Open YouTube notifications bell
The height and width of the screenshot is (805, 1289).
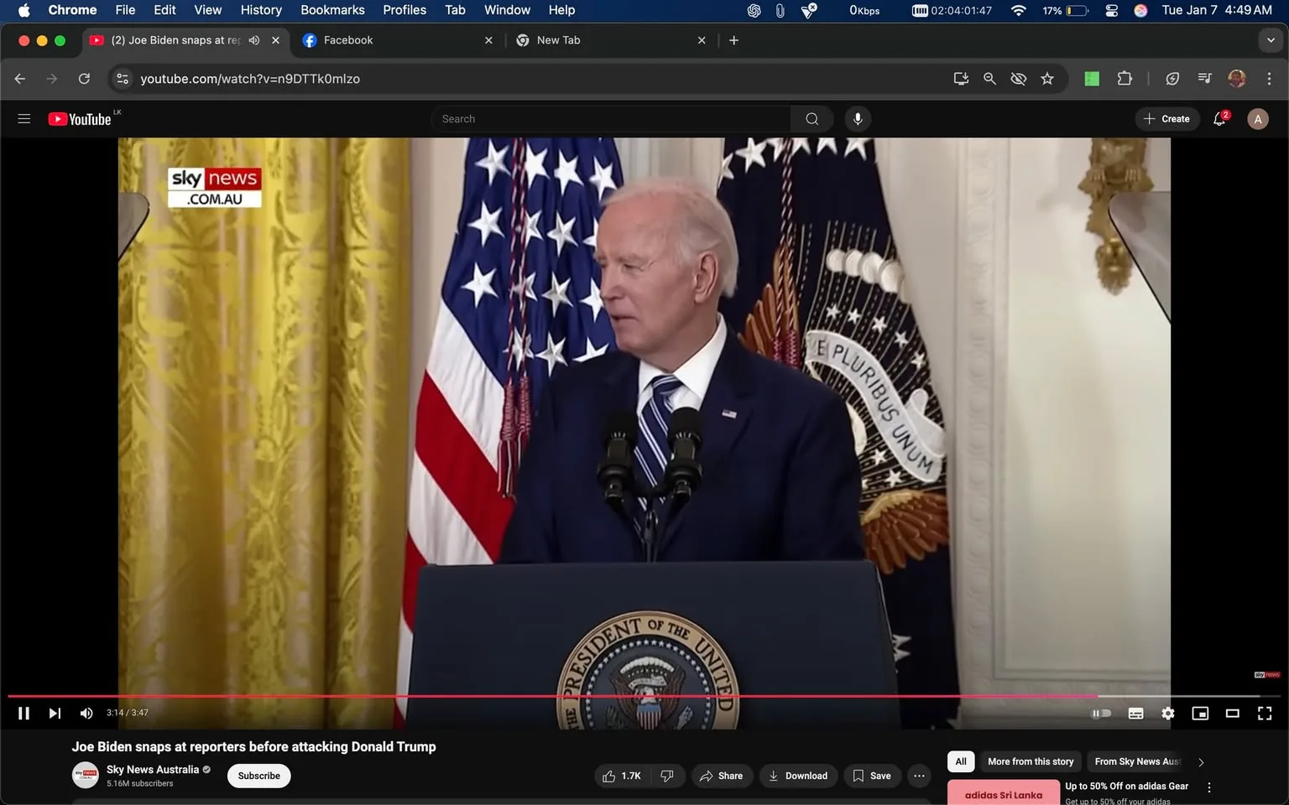click(1219, 119)
